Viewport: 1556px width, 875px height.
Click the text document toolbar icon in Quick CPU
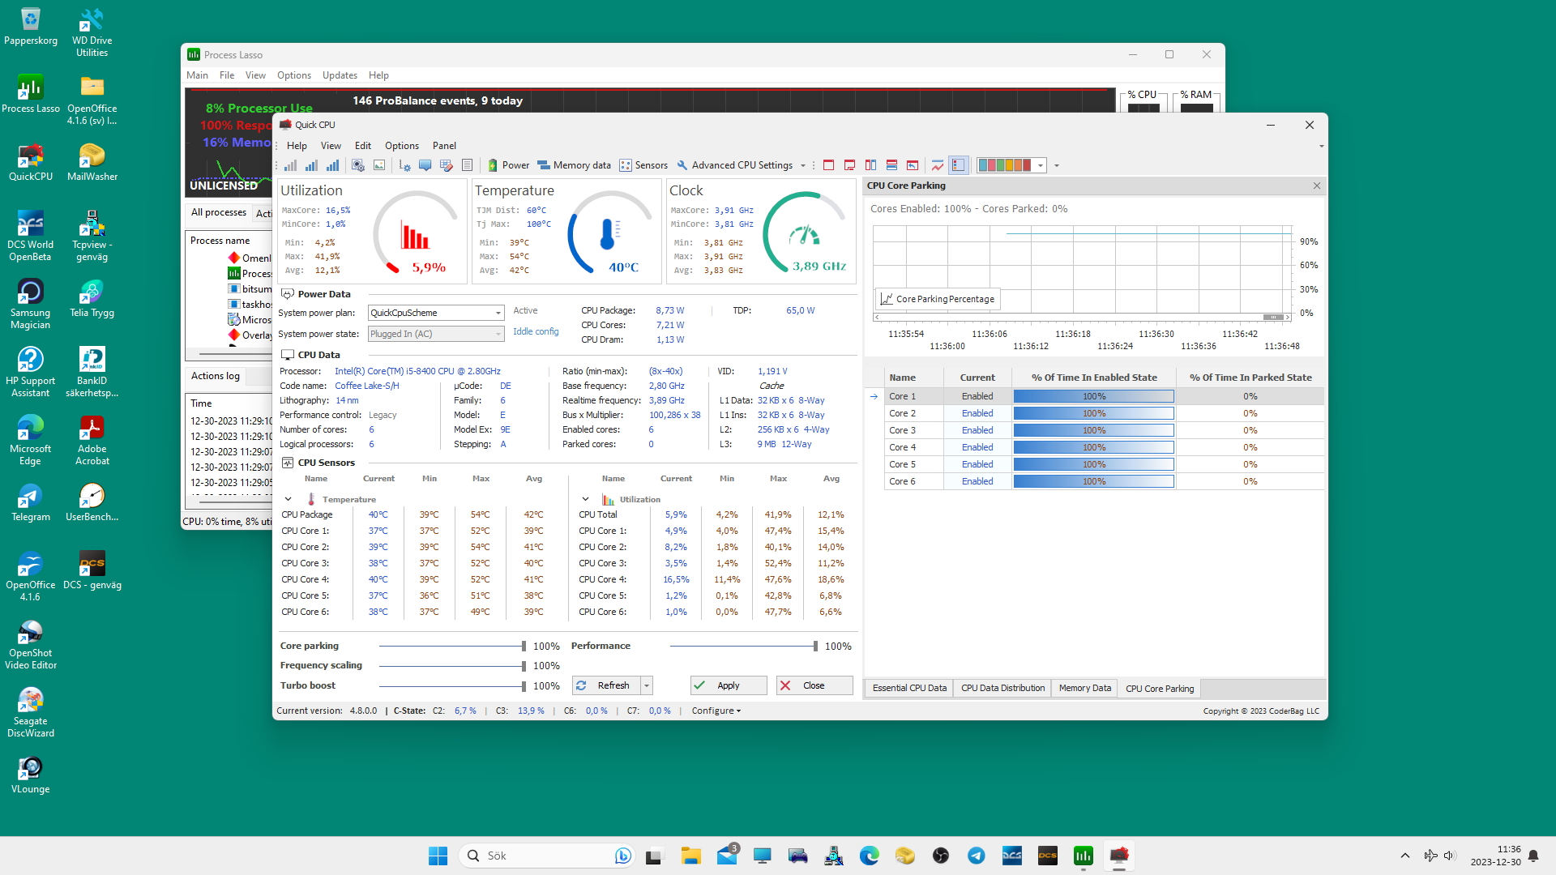coord(467,165)
